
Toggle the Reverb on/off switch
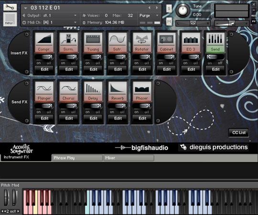[118, 106]
